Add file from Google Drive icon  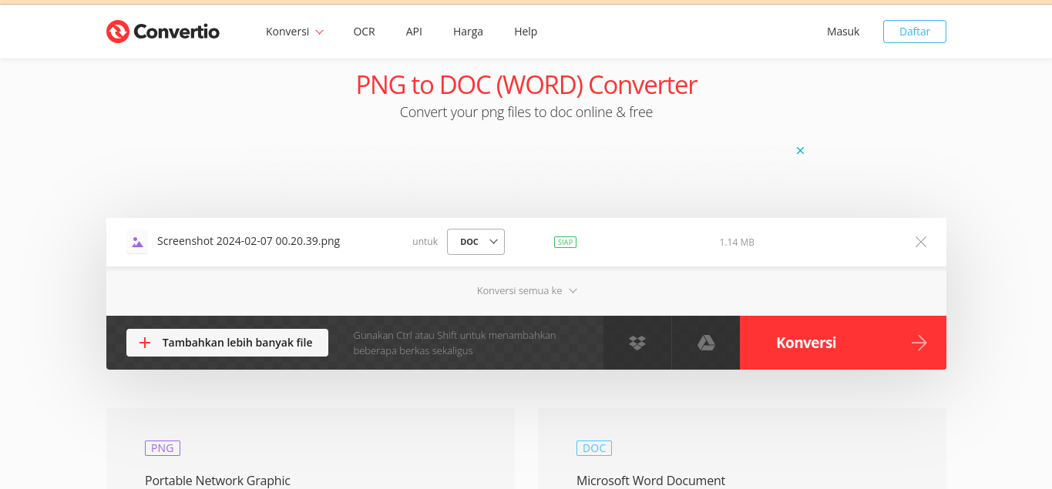point(706,343)
